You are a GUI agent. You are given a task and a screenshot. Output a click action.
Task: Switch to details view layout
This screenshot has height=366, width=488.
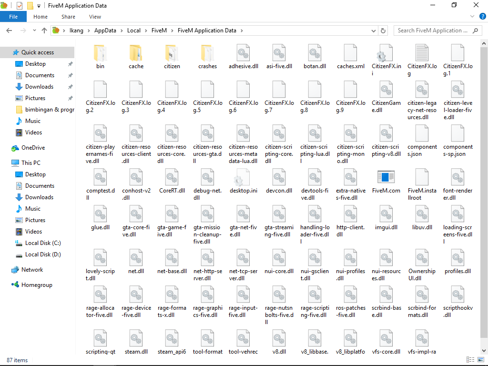coord(470,360)
